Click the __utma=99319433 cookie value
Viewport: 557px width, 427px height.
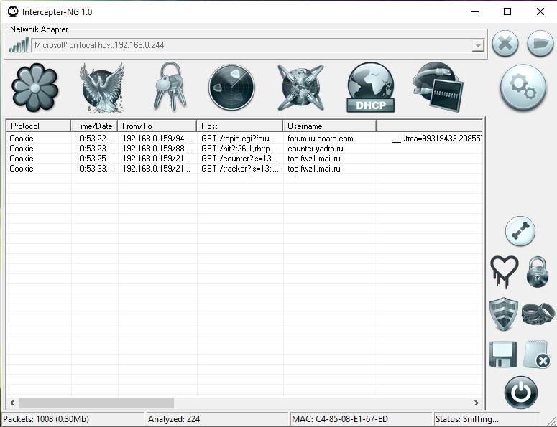[x=437, y=139]
